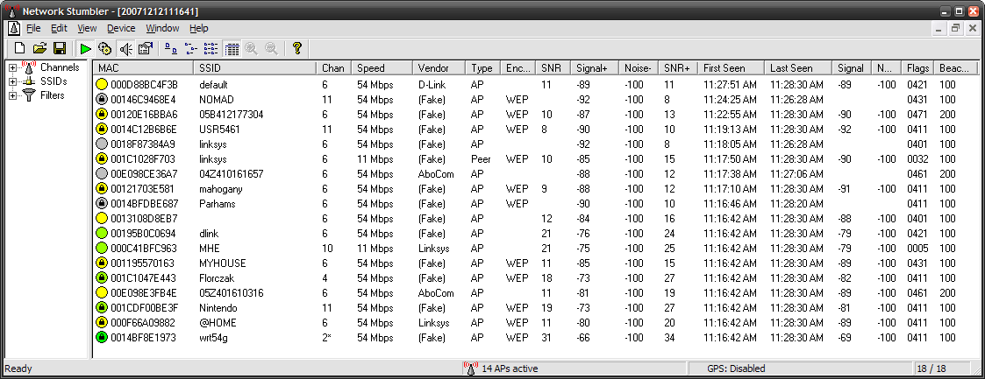Select MAC address 0013108D8EB7
Viewport: 985px width, 379px height.
coord(144,219)
